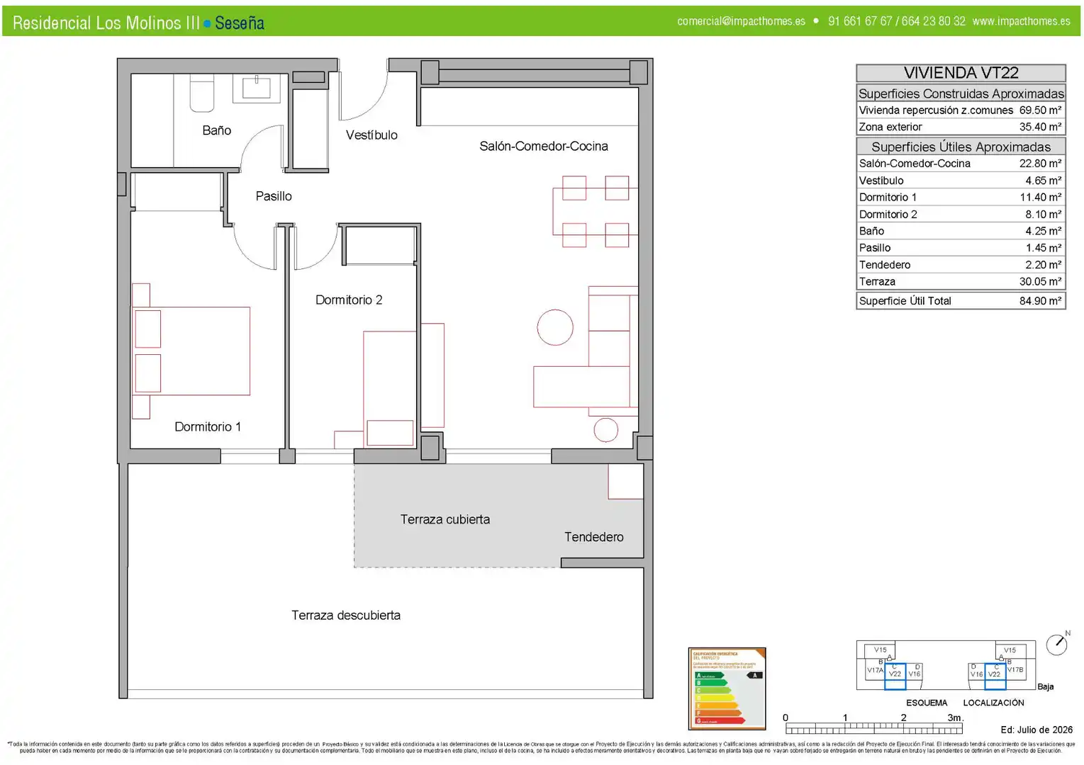Select the Seseña location text in the header

(x=240, y=23)
